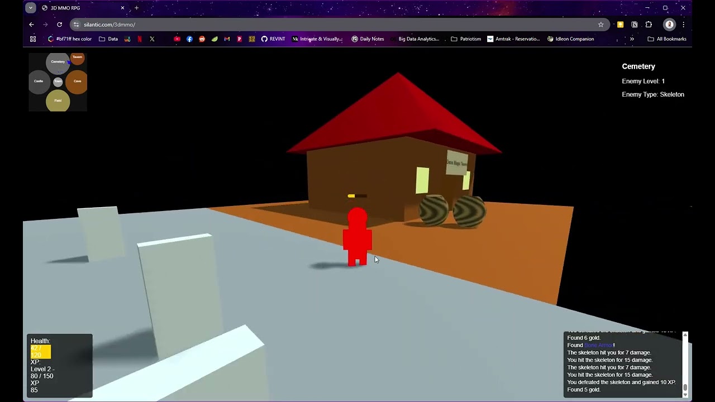The image size is (715, 402).
Task: Click the combat log scrollbar
Action: [x=685, y=365]
